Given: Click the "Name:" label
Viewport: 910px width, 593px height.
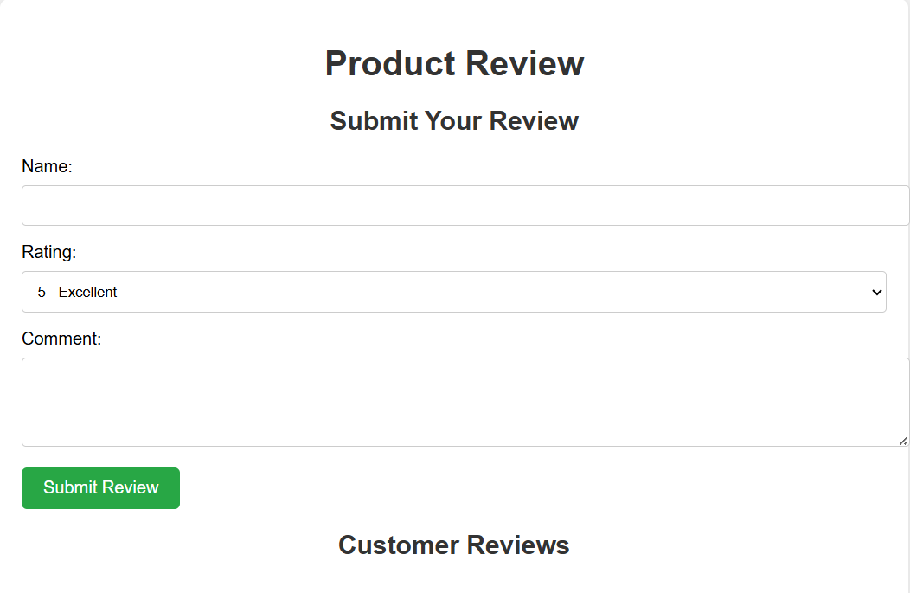Looking at the screenshot, I should point(47,166).
